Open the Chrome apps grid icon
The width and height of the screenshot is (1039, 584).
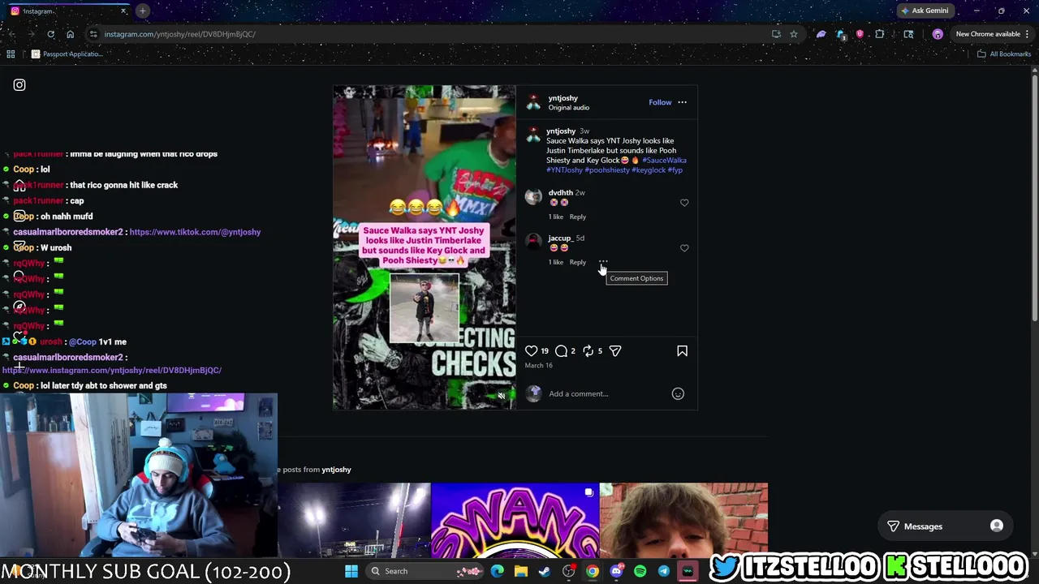point(11,54)
